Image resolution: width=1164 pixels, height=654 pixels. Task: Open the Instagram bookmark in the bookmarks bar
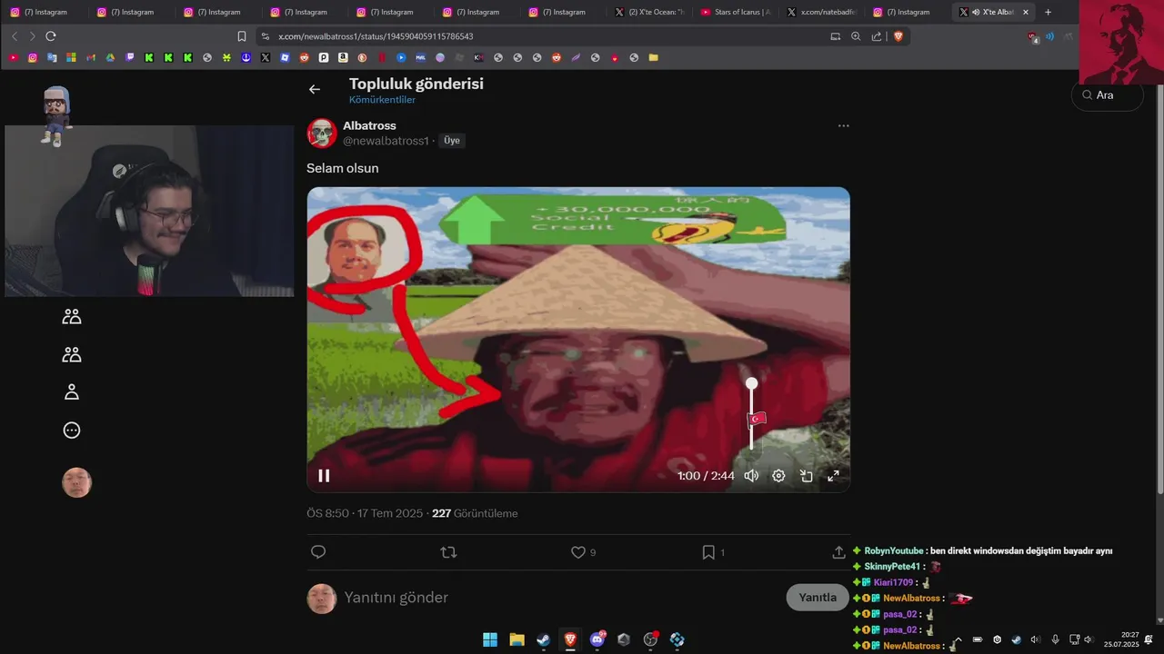coord(33,57)
